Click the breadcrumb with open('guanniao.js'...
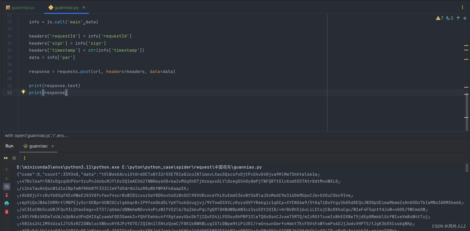The image size is (470, 231). (36, 135)
